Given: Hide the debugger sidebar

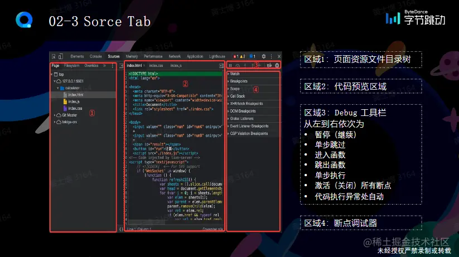Looking at the screenshot, I should coord(221,66).
